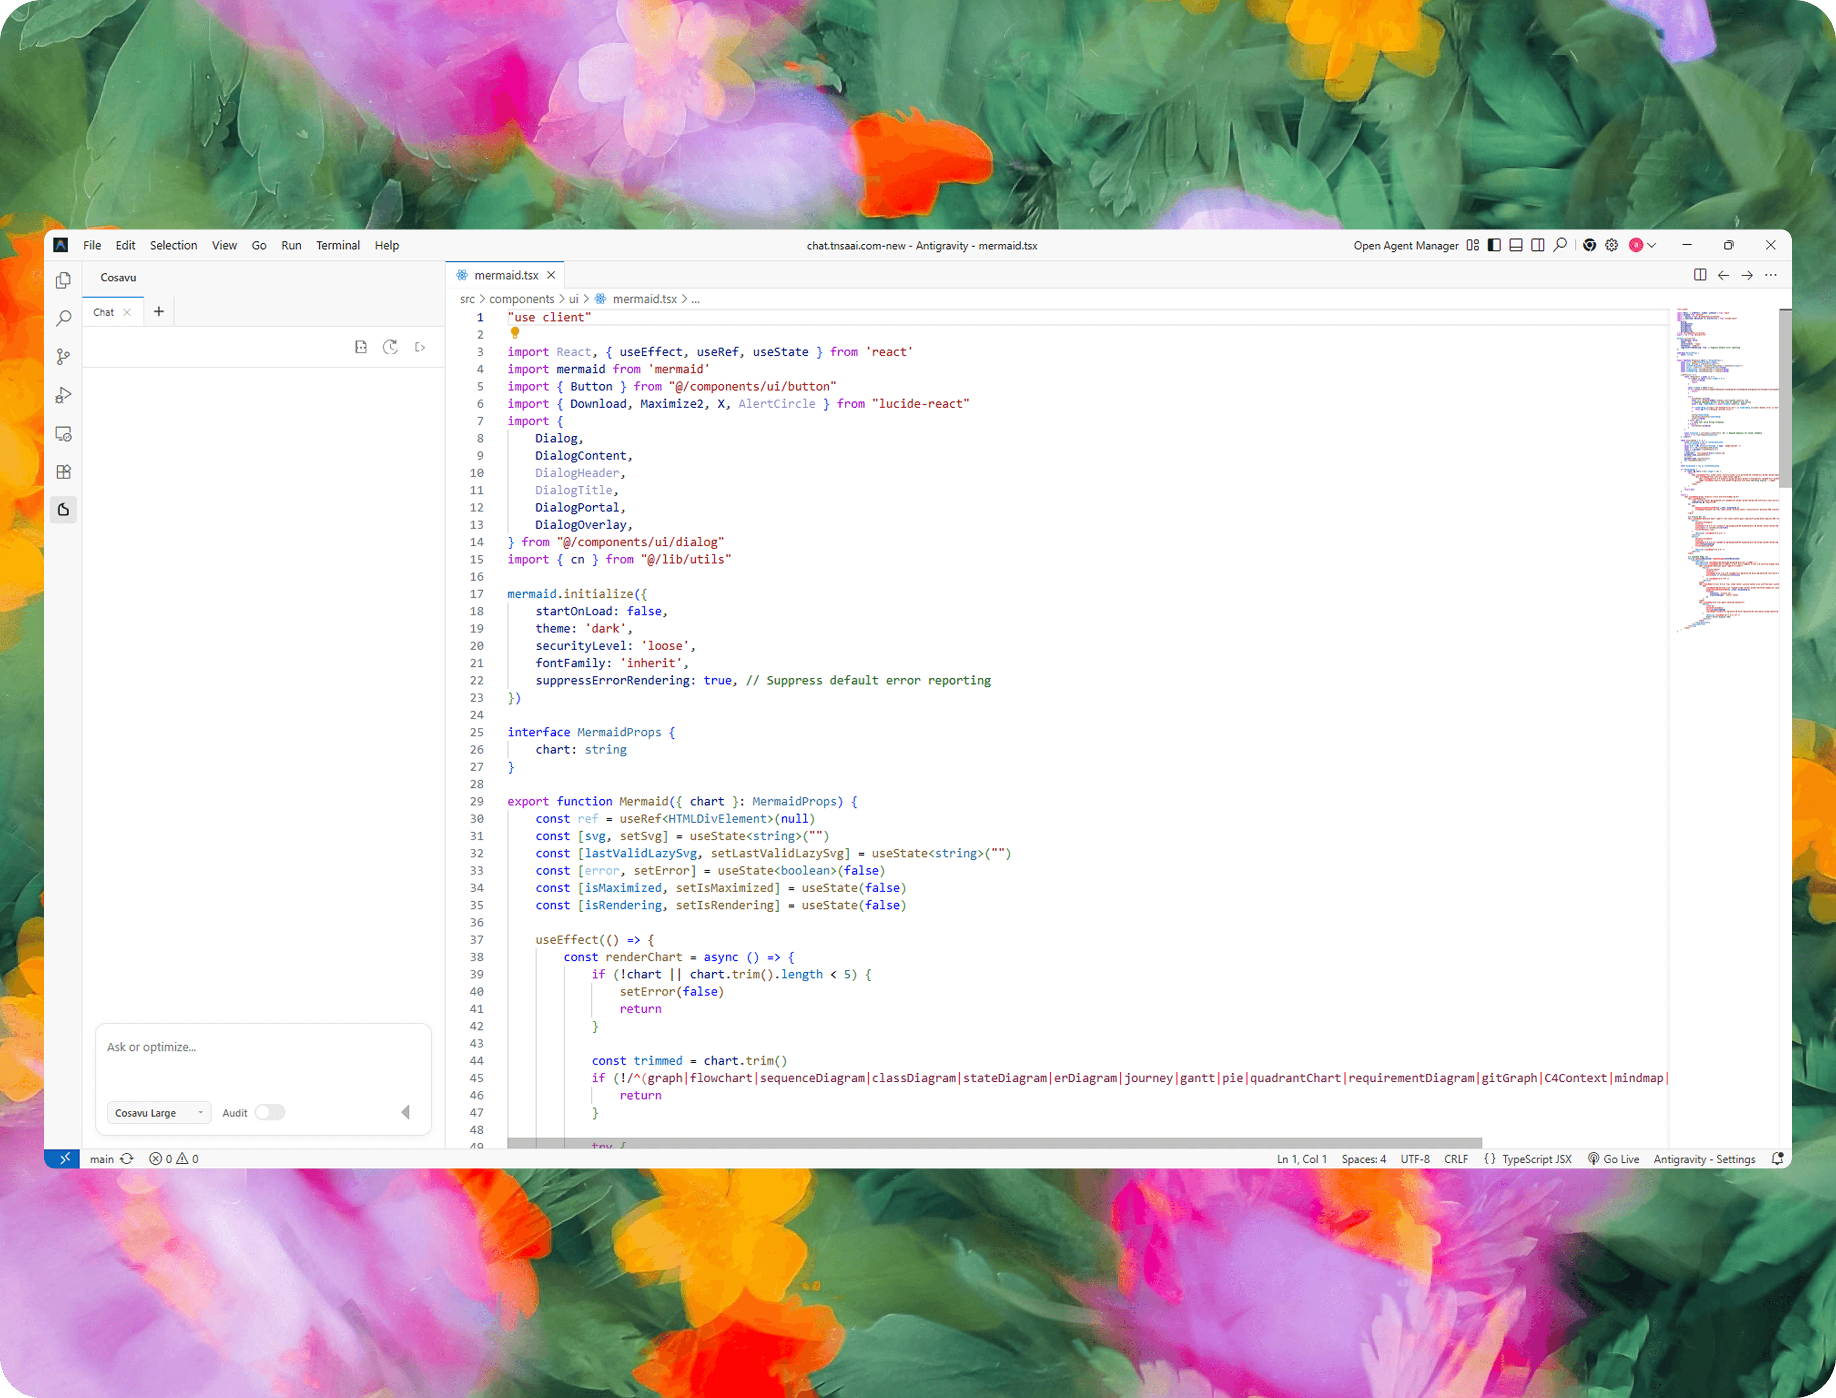Expand the account avatar dropdown chevron
Screen dimensions: 1836x1398
pos(1652,245)
